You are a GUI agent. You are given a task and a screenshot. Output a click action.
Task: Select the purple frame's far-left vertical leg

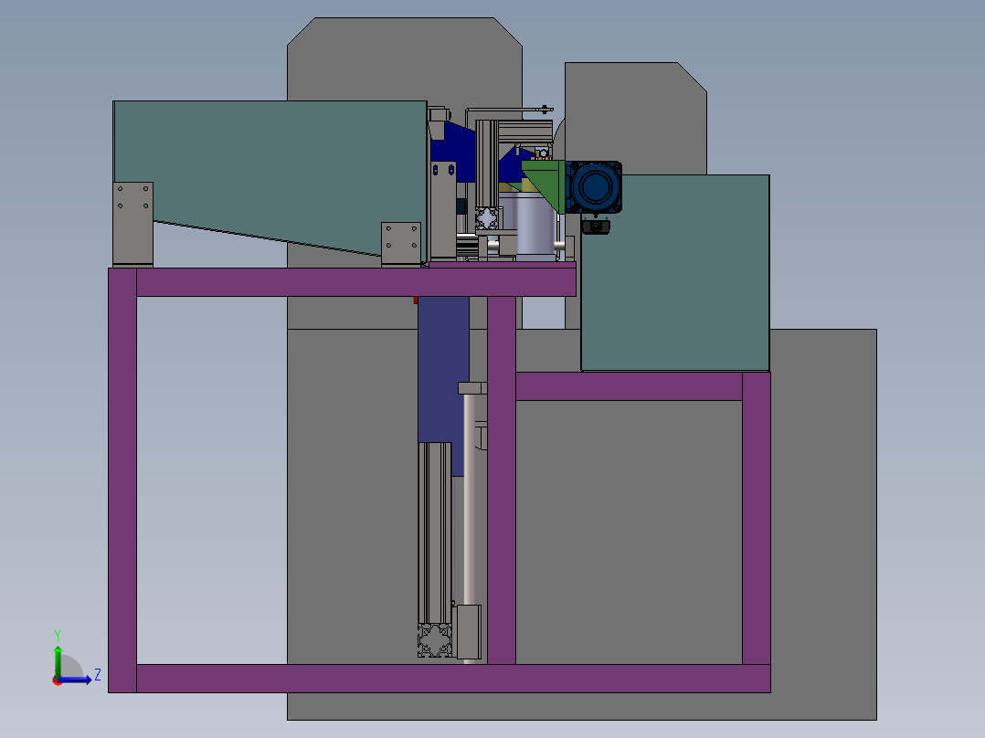122,480
